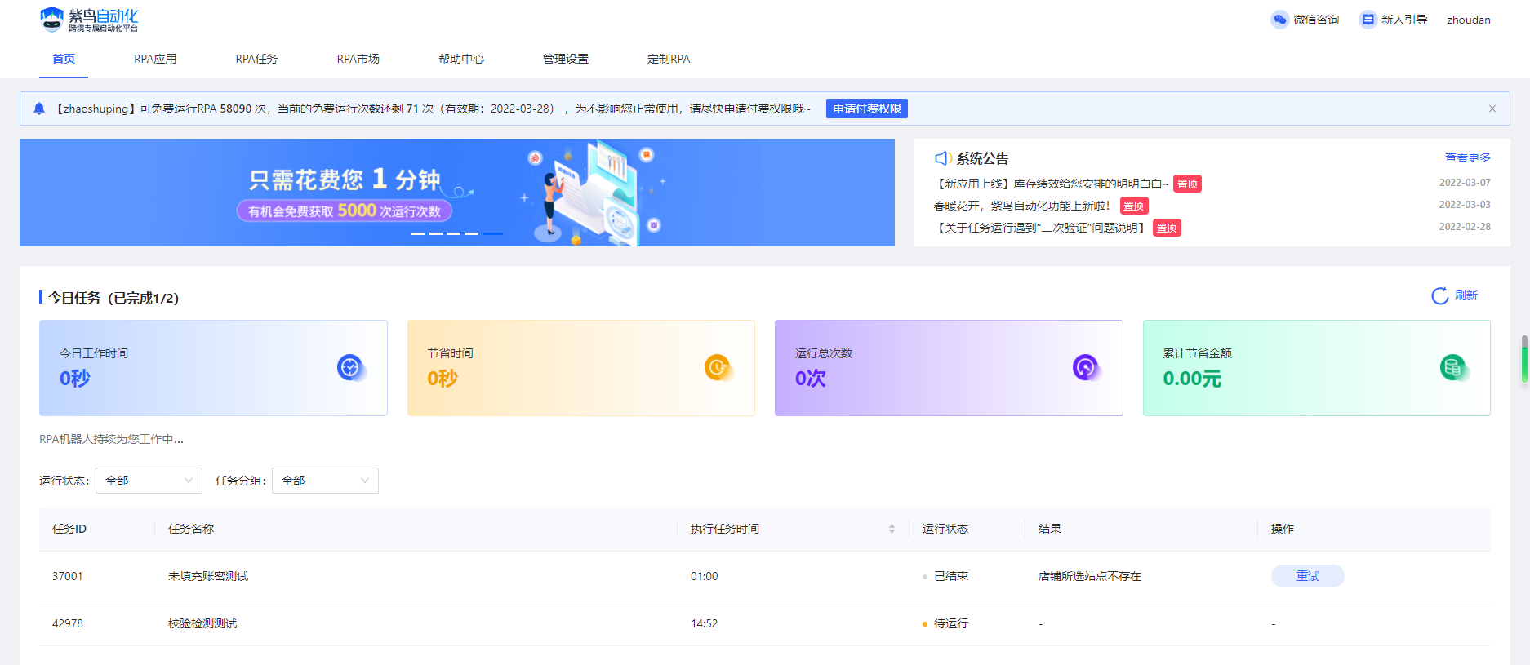Click the 节省时间 orange timer icon
This screenshot has height=665, width=1530.
[718, 368]
